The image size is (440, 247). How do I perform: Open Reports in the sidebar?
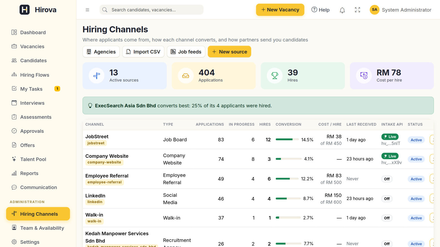click(x=38, y=173)
